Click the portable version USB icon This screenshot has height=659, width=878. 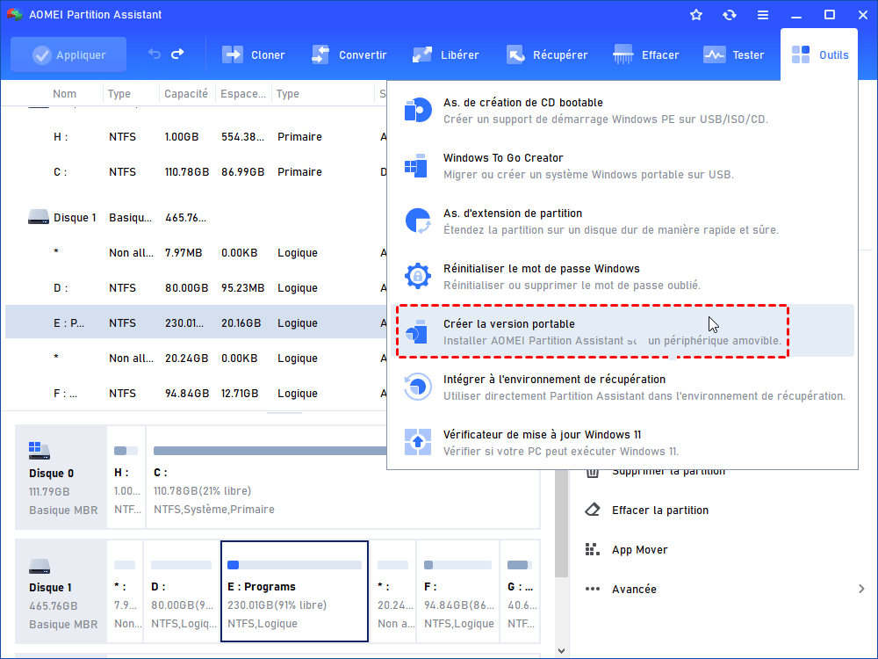point(416,332)
